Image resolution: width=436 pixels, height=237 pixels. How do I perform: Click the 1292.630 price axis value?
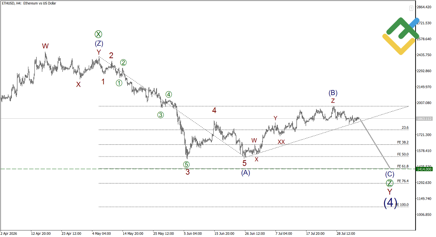point(424,183)
